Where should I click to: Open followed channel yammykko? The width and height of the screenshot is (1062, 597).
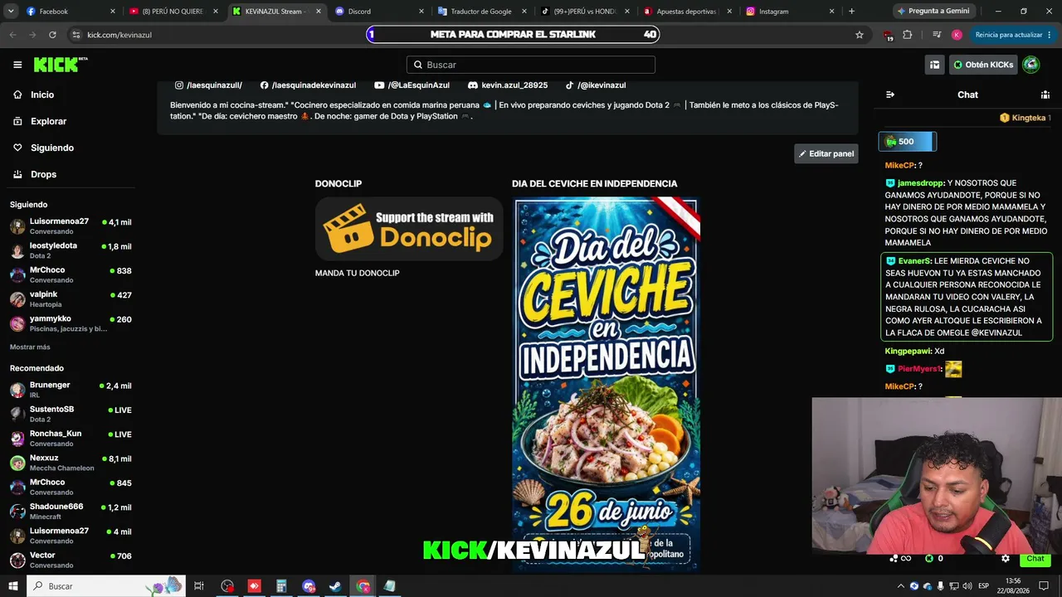click(x=71, y=323)
